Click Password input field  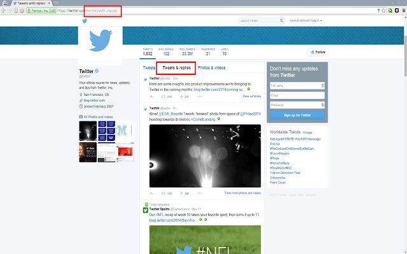297,105
